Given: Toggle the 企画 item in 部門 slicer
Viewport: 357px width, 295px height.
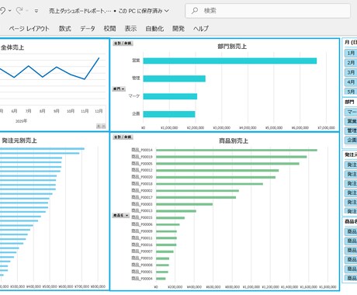Looking at the screenshot, I should [x=351, y=140].
